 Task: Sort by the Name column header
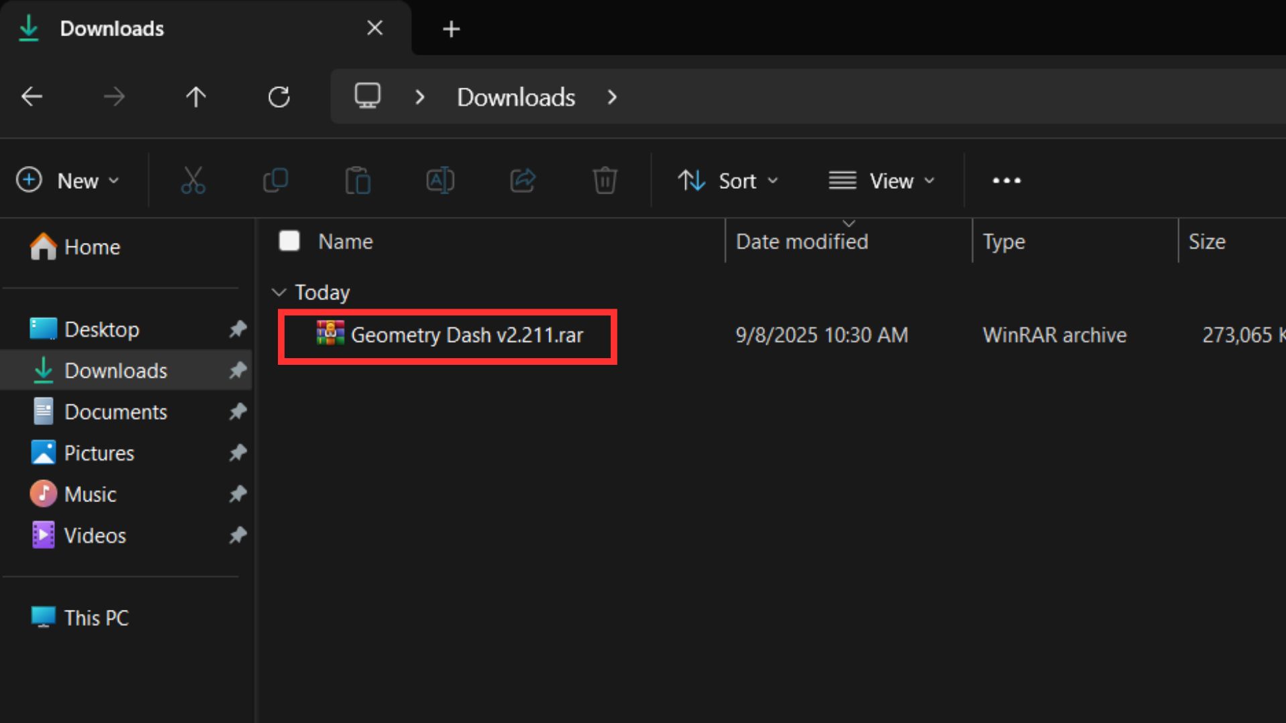pos(346,241)
